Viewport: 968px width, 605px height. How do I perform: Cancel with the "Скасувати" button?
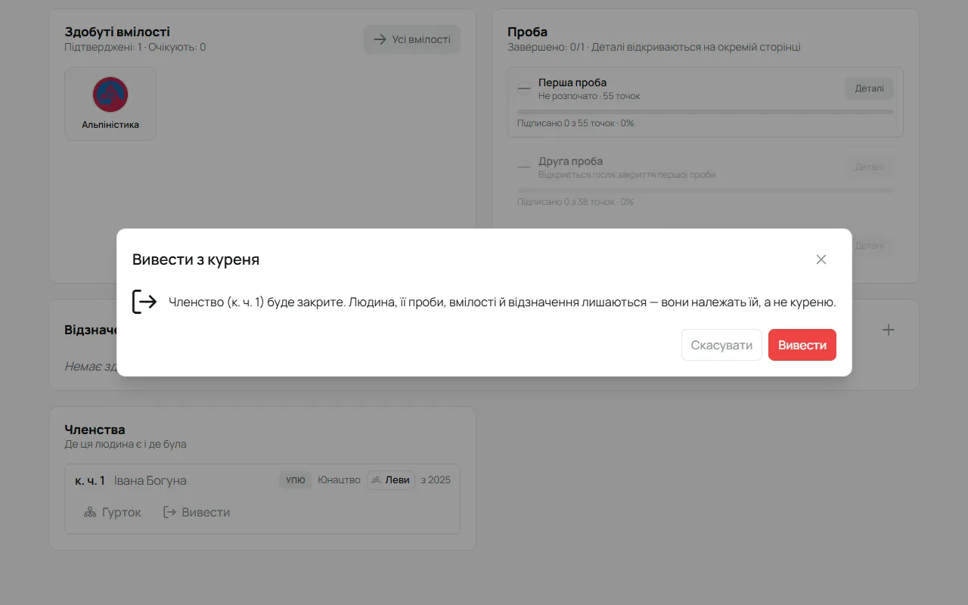pyautogui.click(x=721, y=345)
